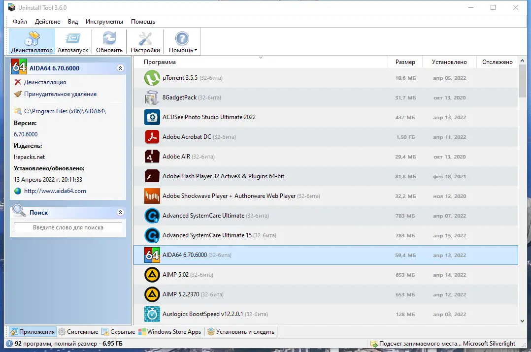This screenshot has width=531, height=352.
Task: Click the search field Введите слово для поиска
Action: (68, 227)
